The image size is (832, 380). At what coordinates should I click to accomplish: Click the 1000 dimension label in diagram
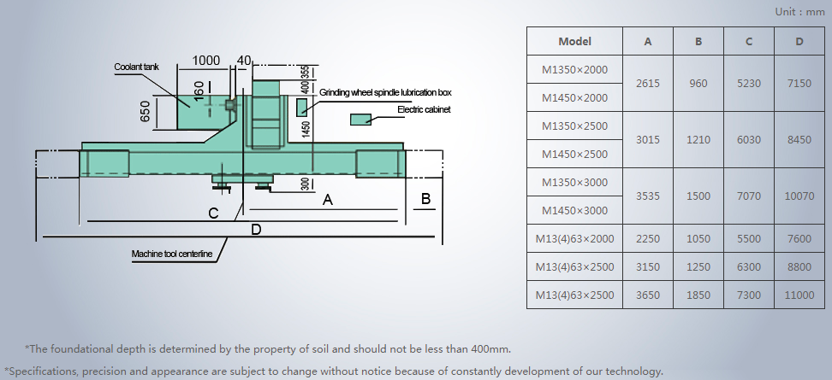(x=205, y=61)
